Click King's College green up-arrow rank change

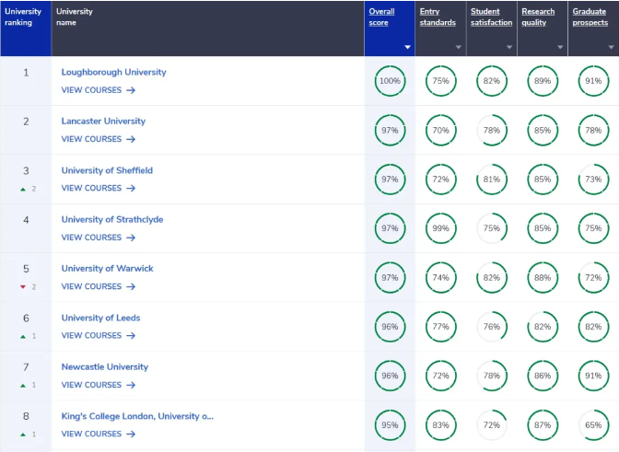23,435
